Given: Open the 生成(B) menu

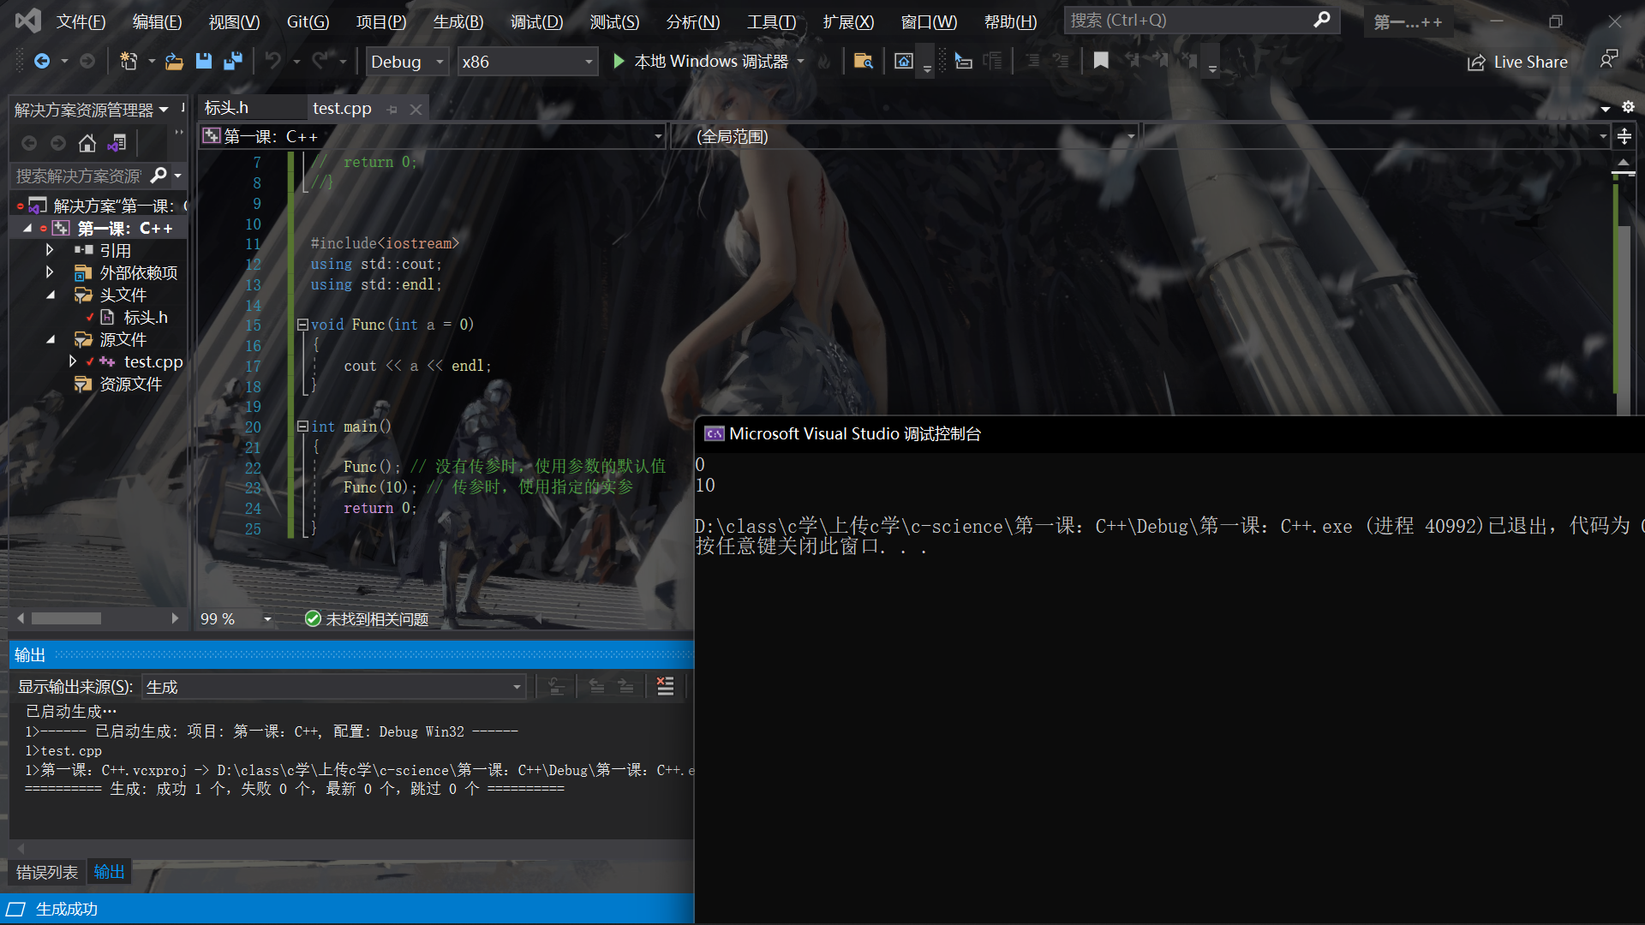Looking at the screenshot, I should pyautogui.click(x=458, y=19).
